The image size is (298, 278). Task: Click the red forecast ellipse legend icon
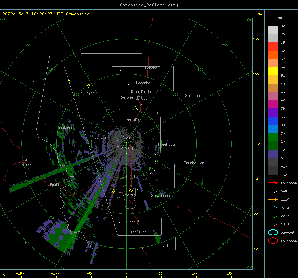point(273,241)
